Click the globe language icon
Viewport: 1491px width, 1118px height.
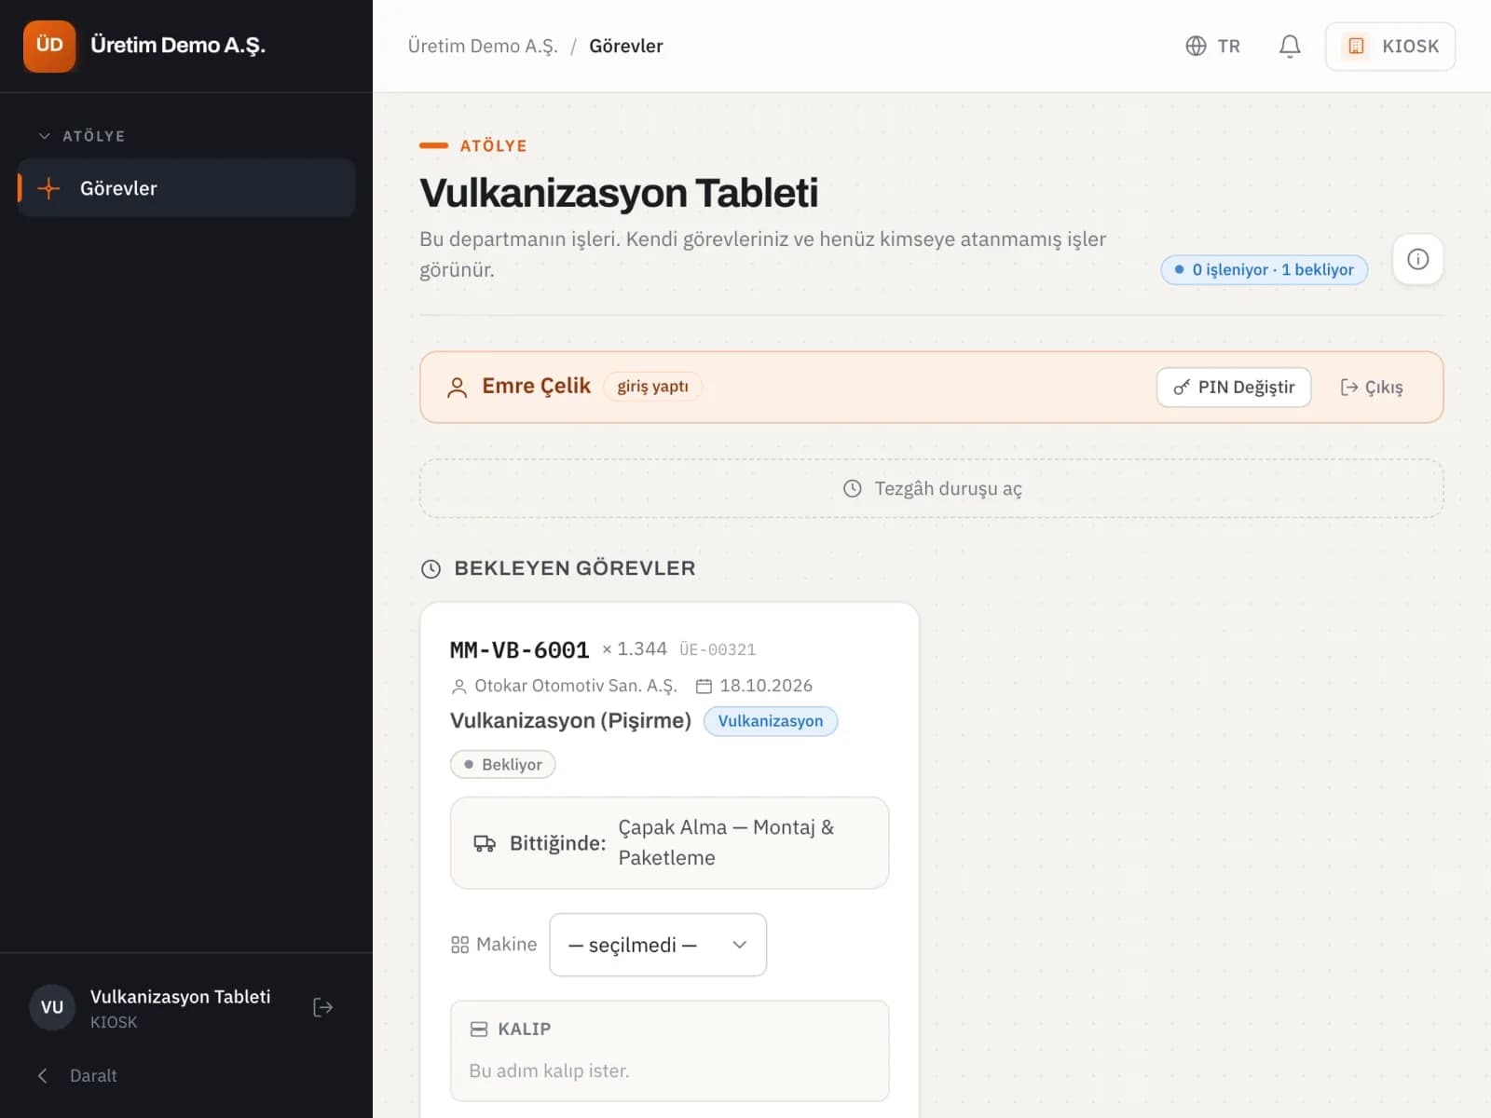pyautogui.click(x=1196, y=46)
